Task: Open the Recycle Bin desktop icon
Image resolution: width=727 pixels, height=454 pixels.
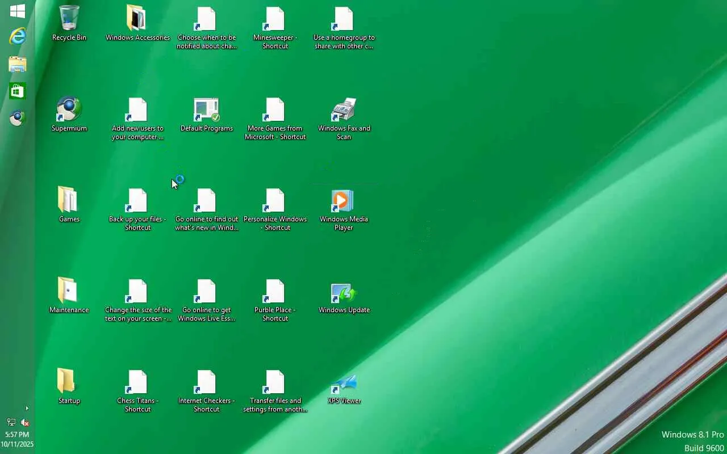Action: 69,23
